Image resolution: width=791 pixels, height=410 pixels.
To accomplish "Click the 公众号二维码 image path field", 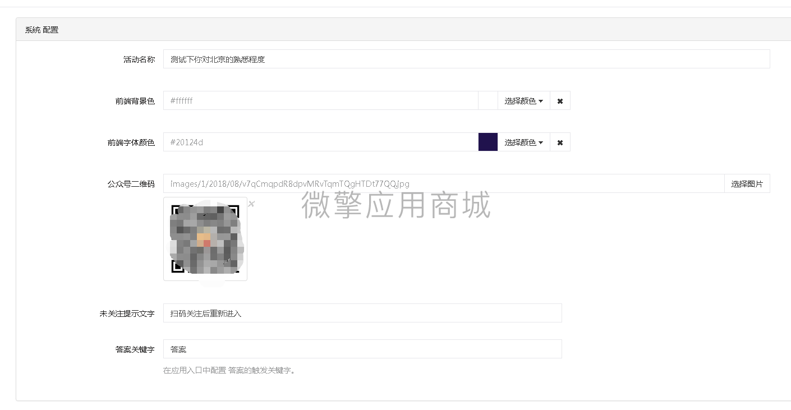I will point(444,183).
